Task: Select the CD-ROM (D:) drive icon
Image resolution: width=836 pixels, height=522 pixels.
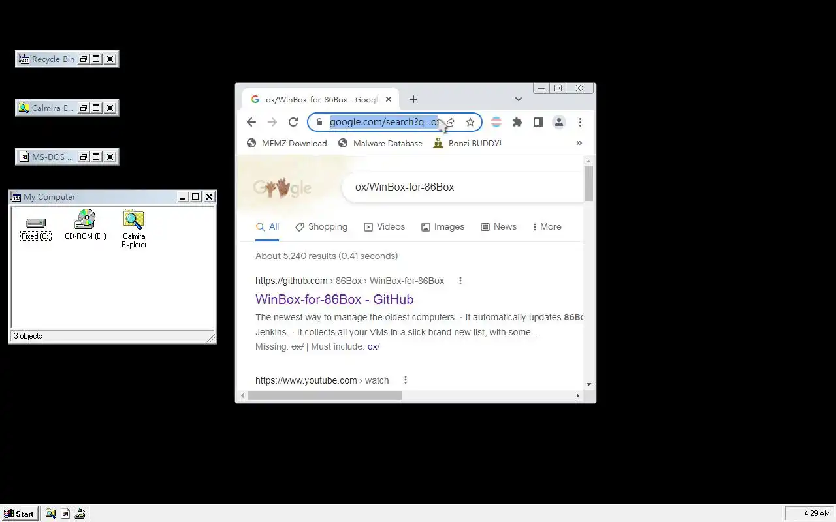Action: (86, 225)
